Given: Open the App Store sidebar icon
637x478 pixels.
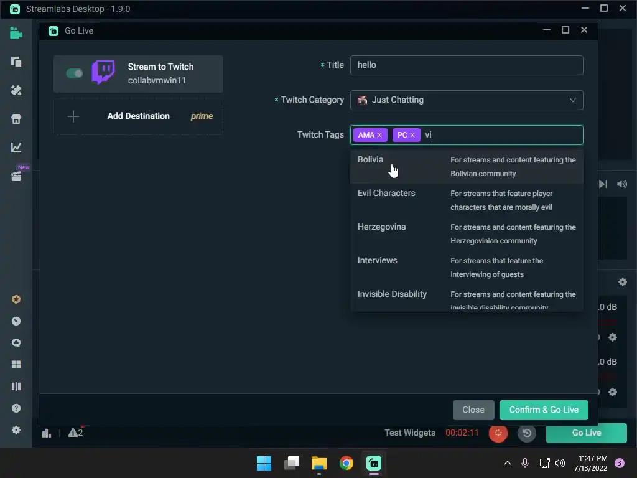Looking at the screenshot, I should [x=16, y=119].
